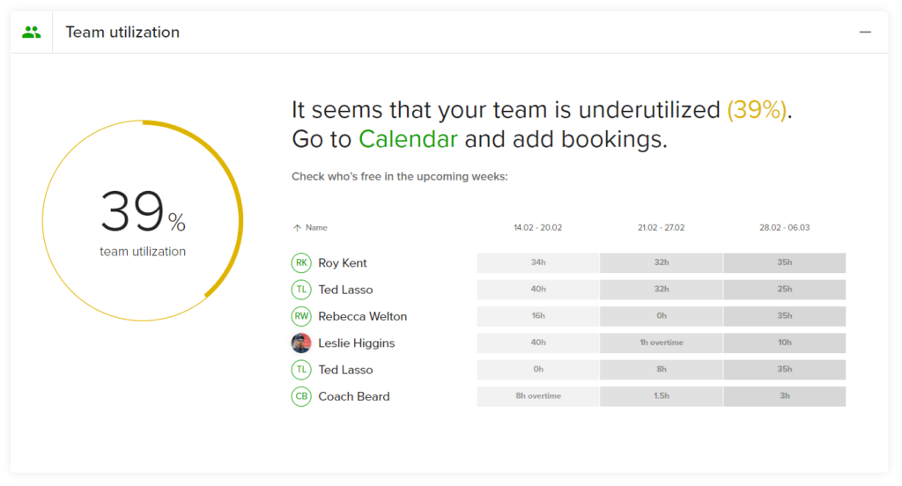Click the 28.02 - 06.03 week header

point(784,228)
